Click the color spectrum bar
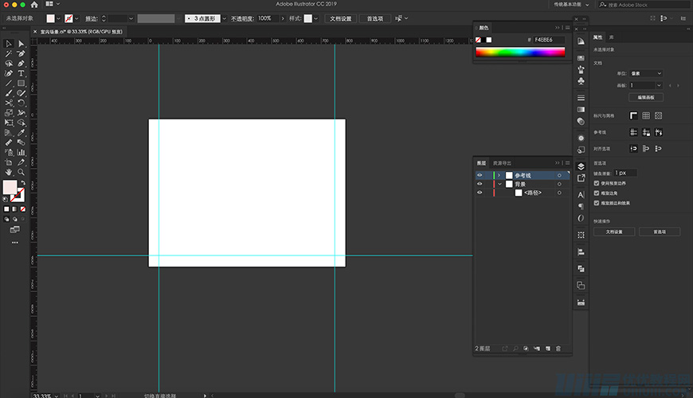The height and width of the screenshot is (398, 693). 519,53
